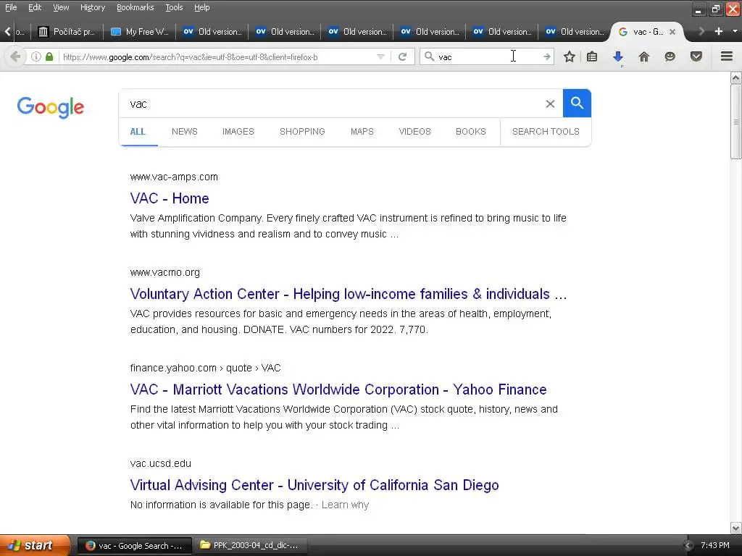Viewport: 742px width, 556px height.
Task: Select the SHOPPING search category
Action: [x=302, y=132]
